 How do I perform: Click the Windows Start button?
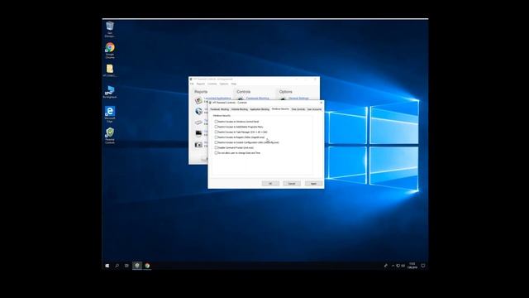click(107, 266)
